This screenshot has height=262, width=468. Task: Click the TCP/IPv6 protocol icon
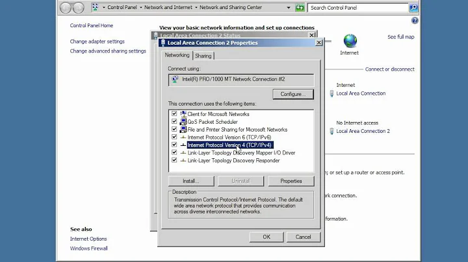click(183, 137)
